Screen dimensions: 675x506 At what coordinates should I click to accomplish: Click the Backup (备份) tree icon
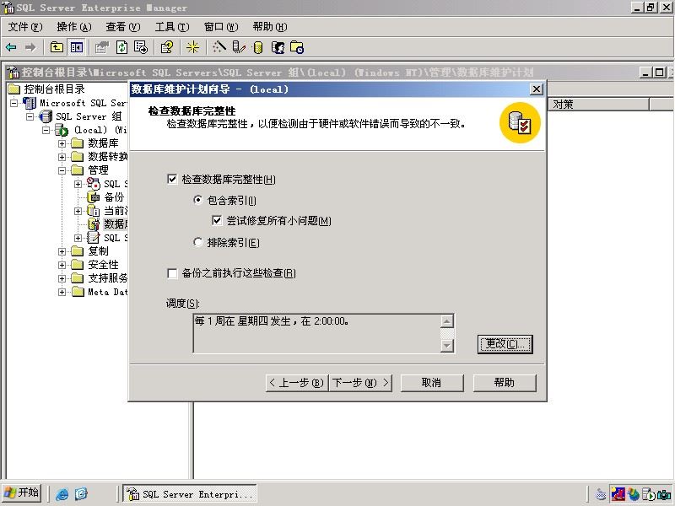94,197
